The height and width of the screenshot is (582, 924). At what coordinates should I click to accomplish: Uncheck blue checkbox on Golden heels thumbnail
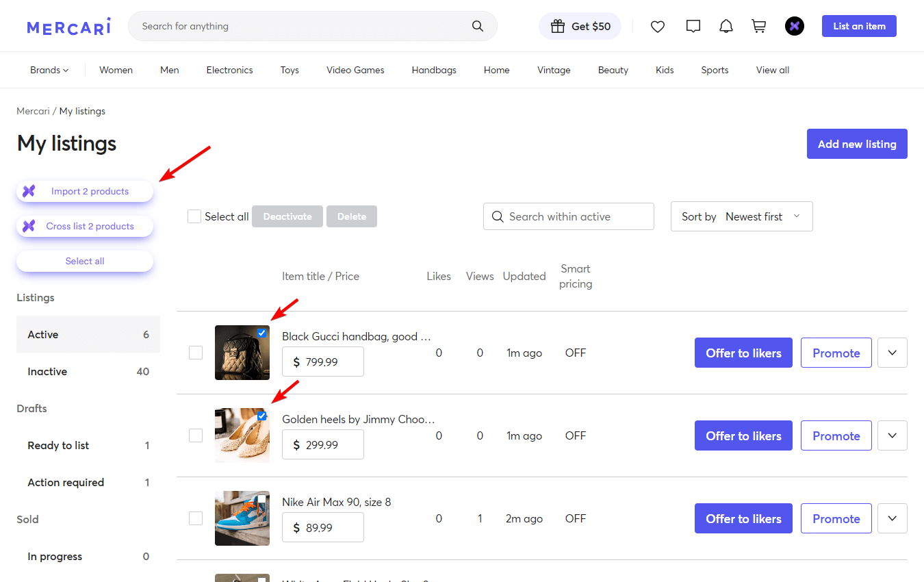pyautogui.click(x=262, y=416)
